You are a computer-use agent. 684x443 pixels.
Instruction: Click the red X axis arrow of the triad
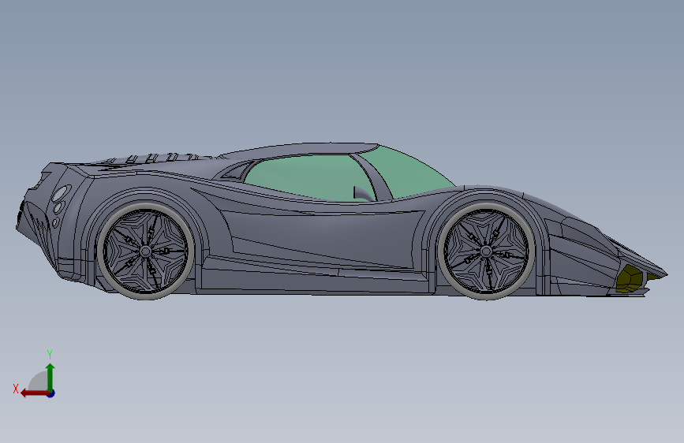[34, 393]
